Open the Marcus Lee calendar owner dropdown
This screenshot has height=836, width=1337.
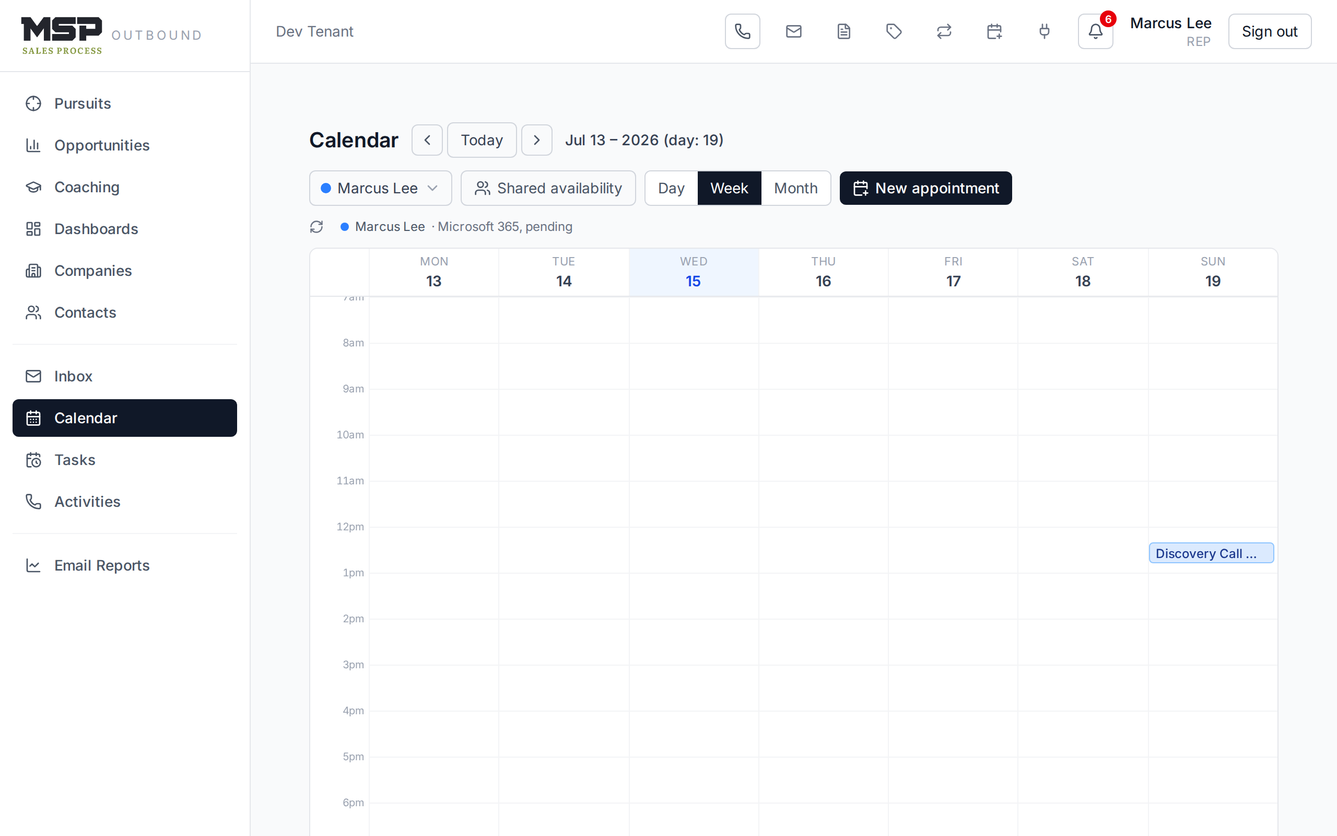pos(380,188)
